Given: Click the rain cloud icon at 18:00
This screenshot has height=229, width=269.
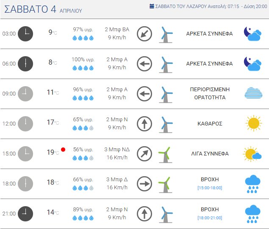Looking at the screenshot, I should 253,184.
